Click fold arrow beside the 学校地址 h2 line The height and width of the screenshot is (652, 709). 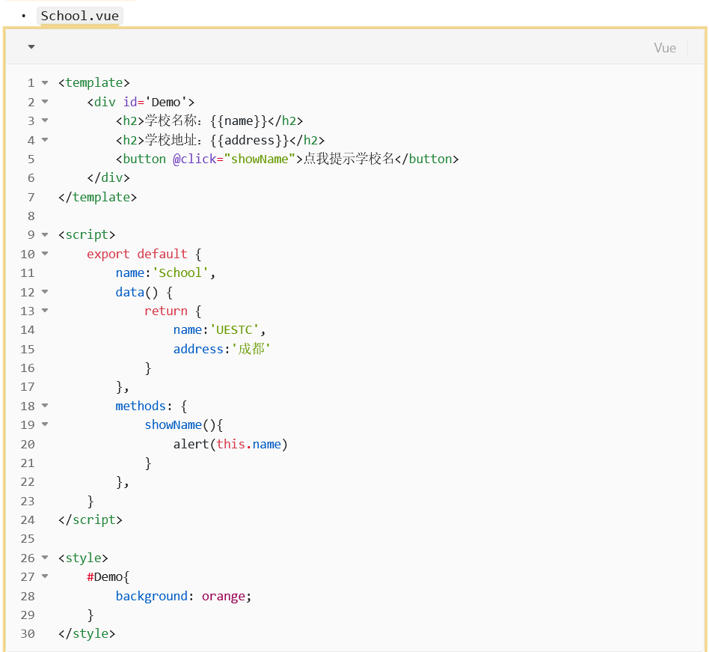coord(45,140)
